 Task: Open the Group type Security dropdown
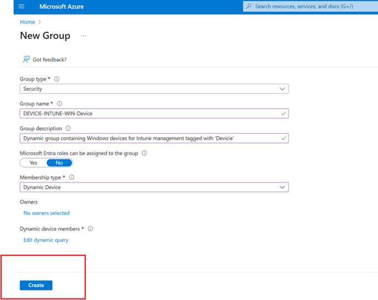pos(154,89)
